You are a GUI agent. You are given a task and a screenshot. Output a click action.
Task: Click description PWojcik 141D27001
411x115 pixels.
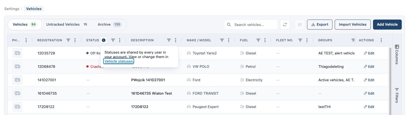(x=148, y=80)
